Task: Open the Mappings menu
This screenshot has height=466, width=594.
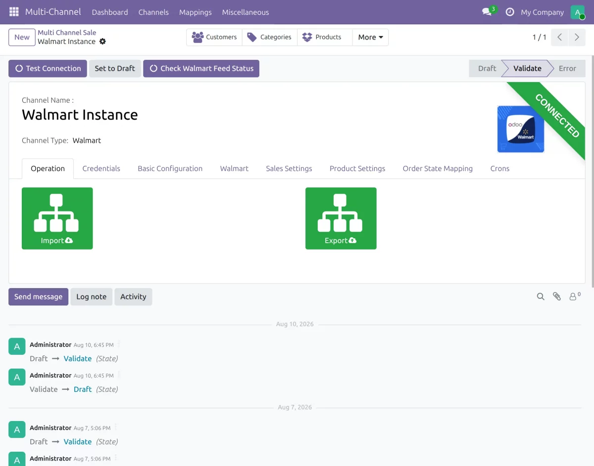Action: pyautogui.click(x=196, y=12)
